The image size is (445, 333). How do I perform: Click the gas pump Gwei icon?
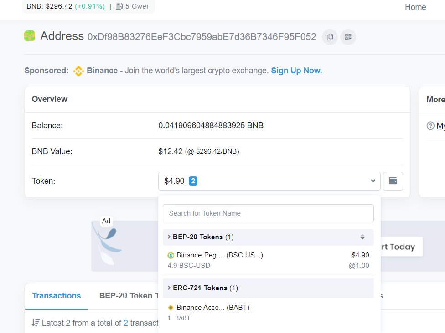pos(119,6)
